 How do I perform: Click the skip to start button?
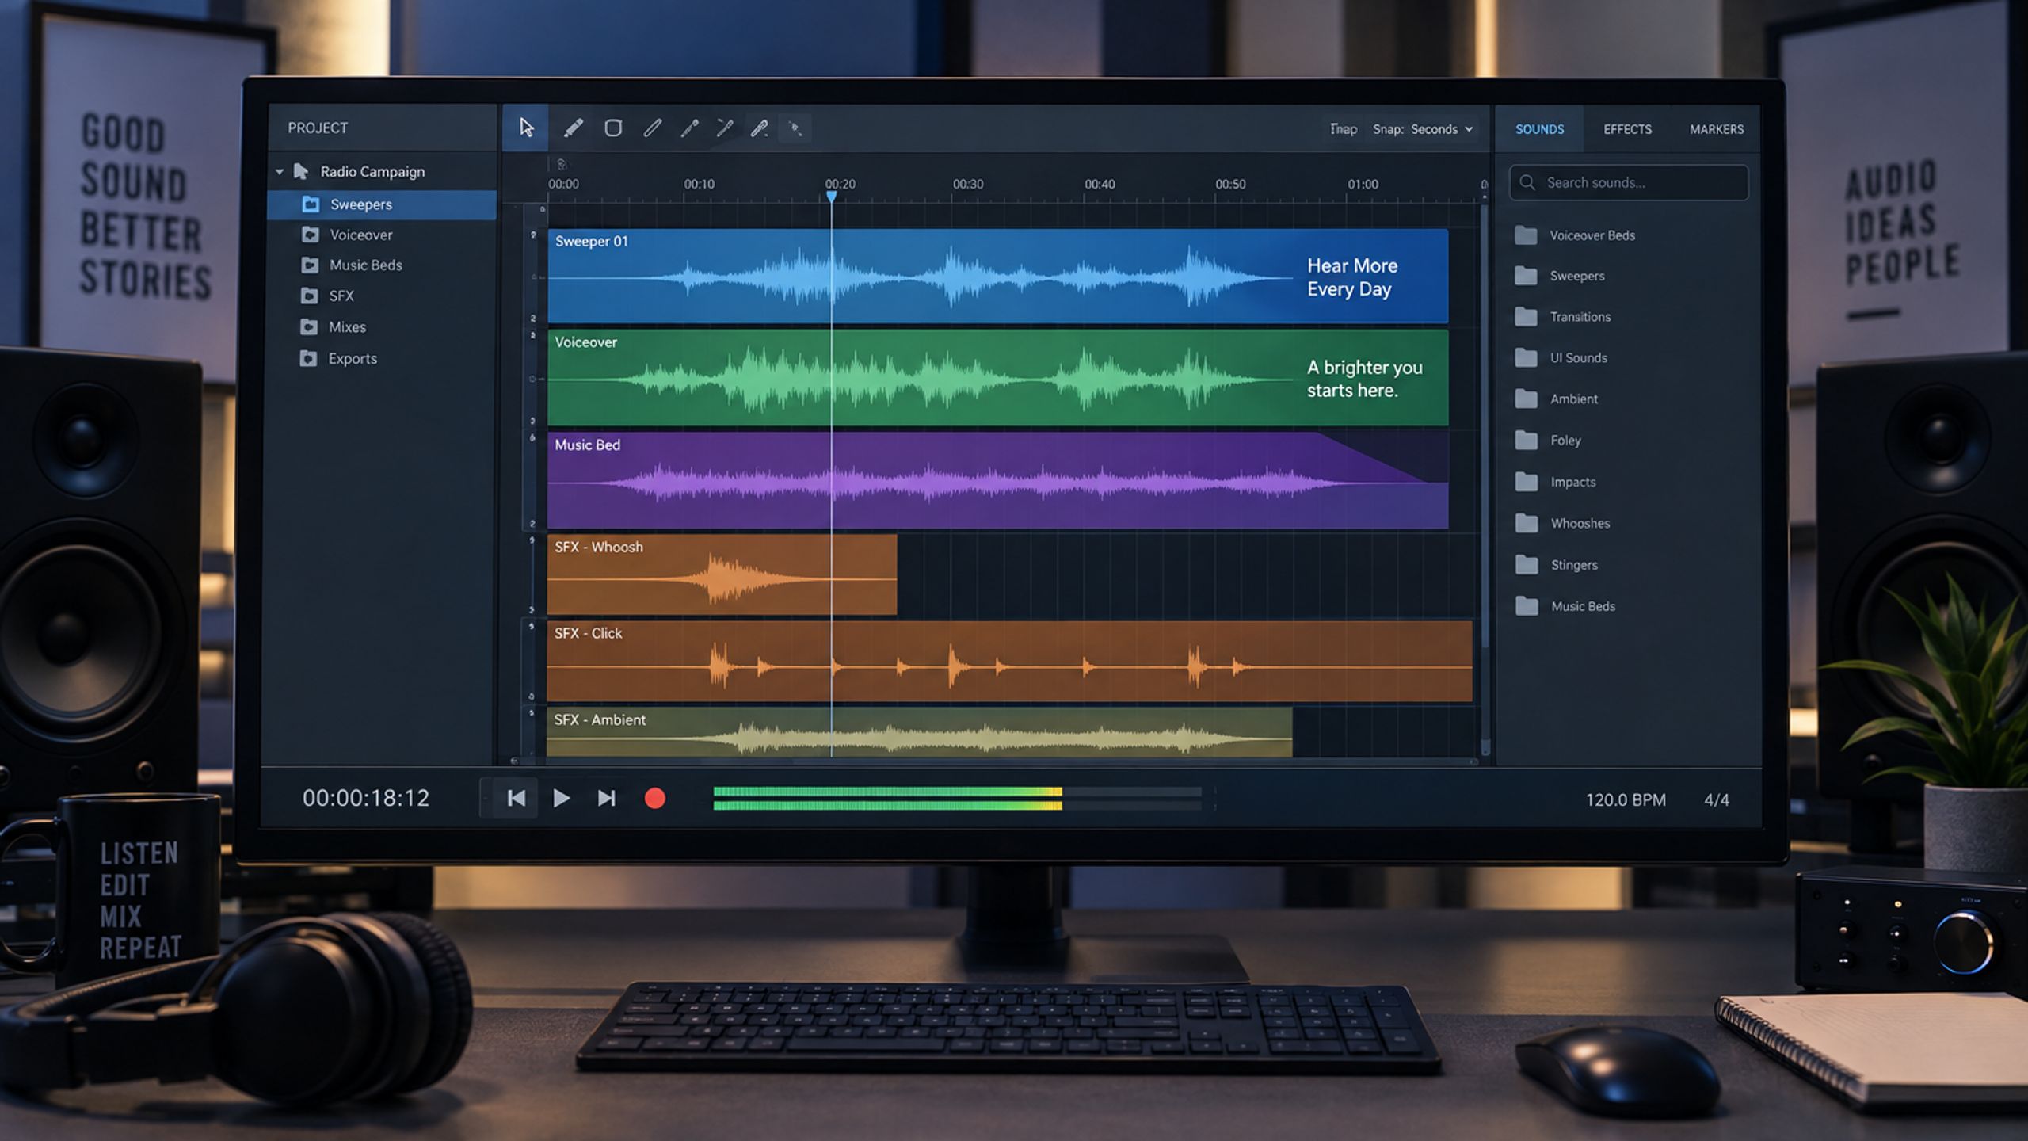click(516, 798)
